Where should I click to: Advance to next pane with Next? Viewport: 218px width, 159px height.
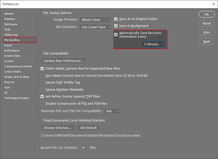207,41
